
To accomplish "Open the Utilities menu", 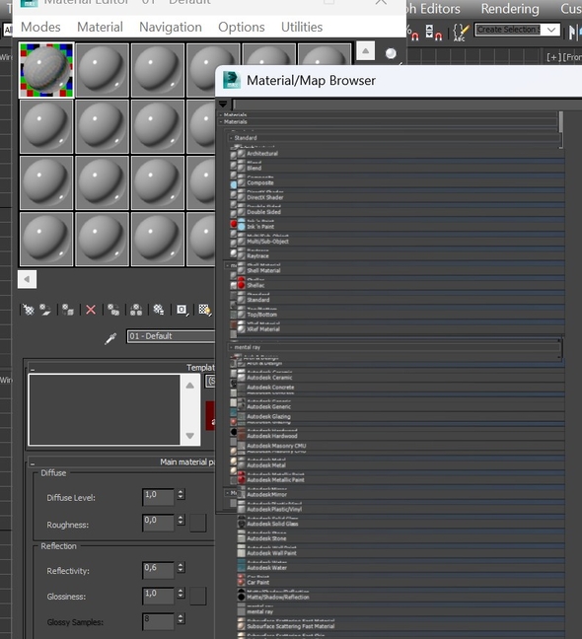I will click(x=302, y=27).
